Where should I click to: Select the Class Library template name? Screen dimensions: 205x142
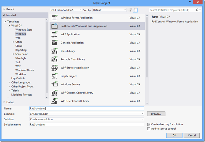tap(68, 51)
